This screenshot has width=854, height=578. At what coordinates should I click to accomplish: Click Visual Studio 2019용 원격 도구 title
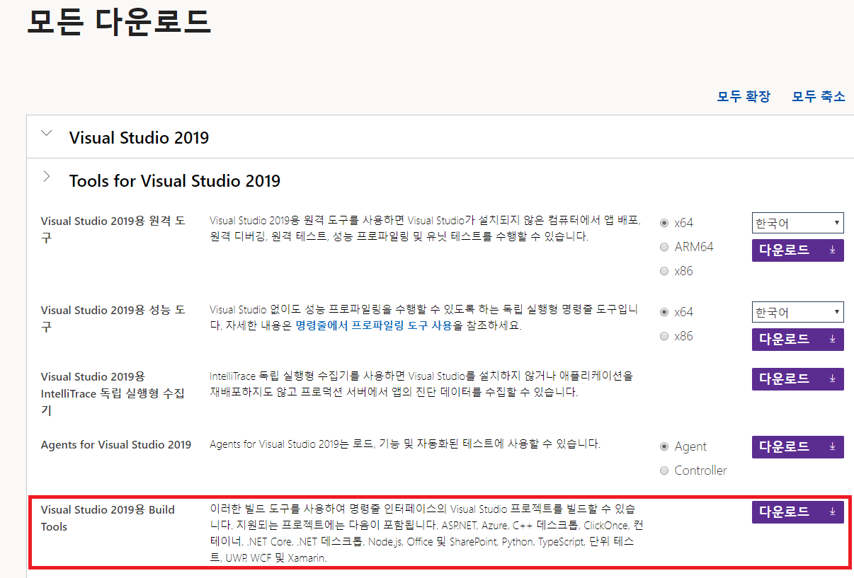click(x=113, y=229)
